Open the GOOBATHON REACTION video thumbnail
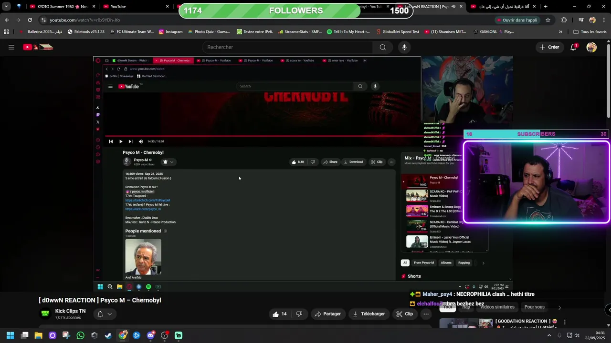This screenshot has width=611, height=343. point(466,323)
